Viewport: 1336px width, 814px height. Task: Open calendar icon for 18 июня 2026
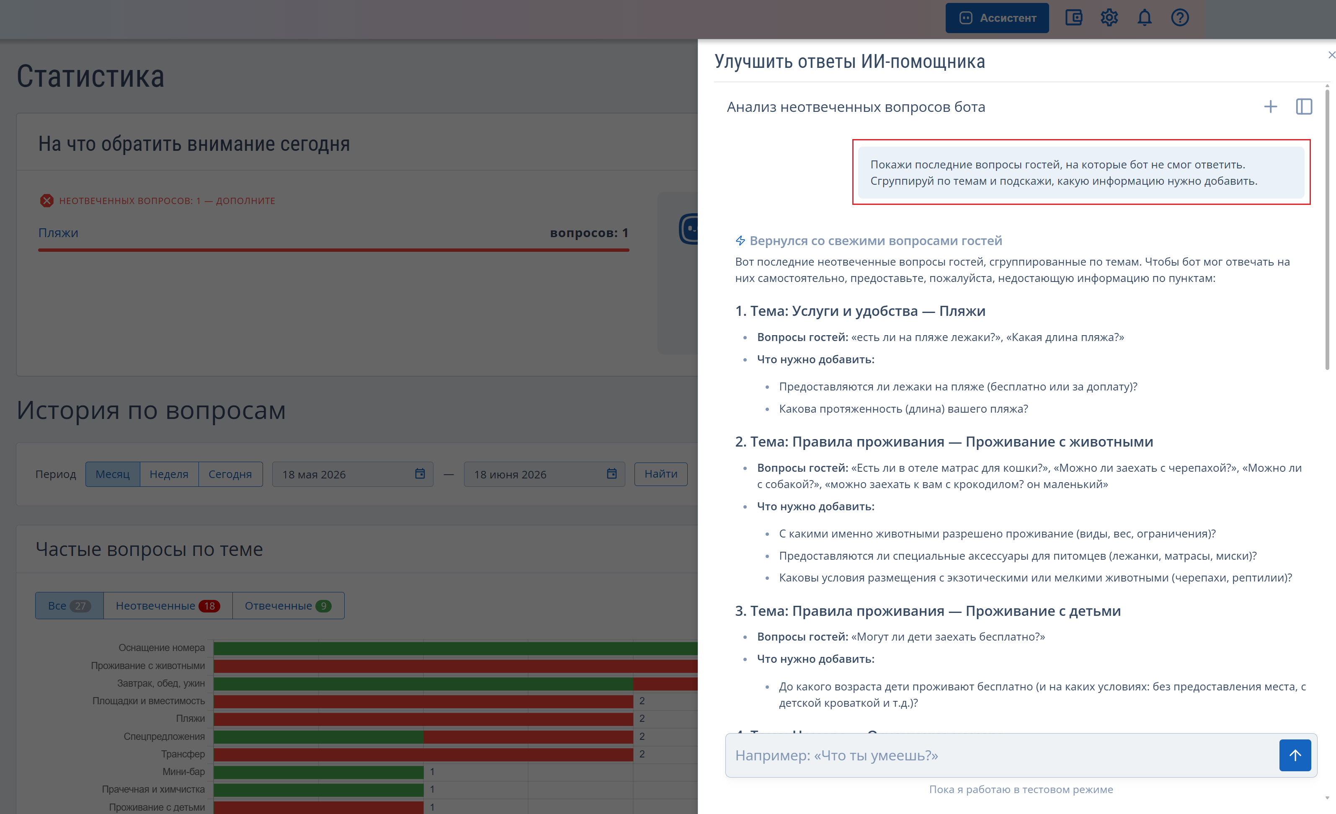(x=611, y=473)
